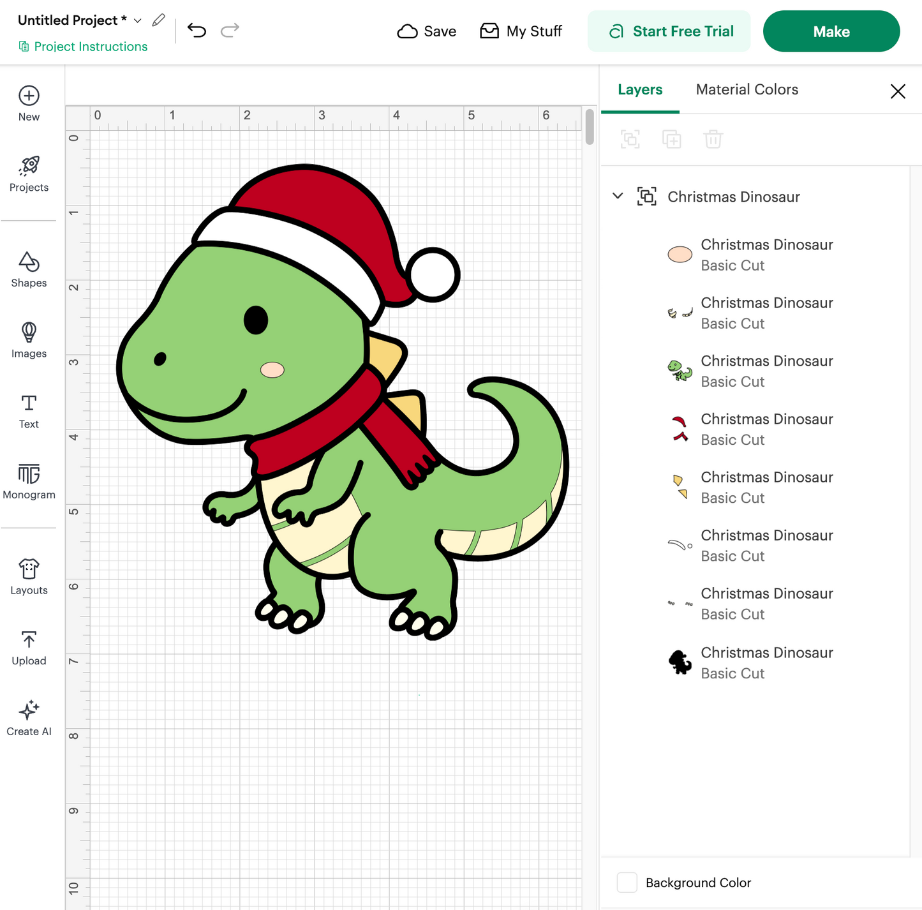Viewport: 922px width, 910px height.
Task: Click the Group layers icon
Action: point(630,139)
